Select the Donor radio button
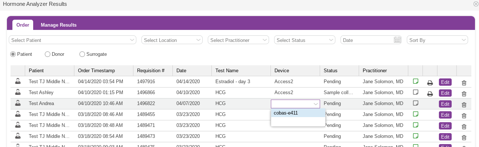 tap(47, 54)
